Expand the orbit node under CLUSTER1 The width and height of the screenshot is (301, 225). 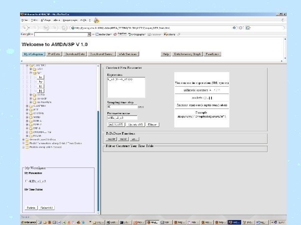31,69
